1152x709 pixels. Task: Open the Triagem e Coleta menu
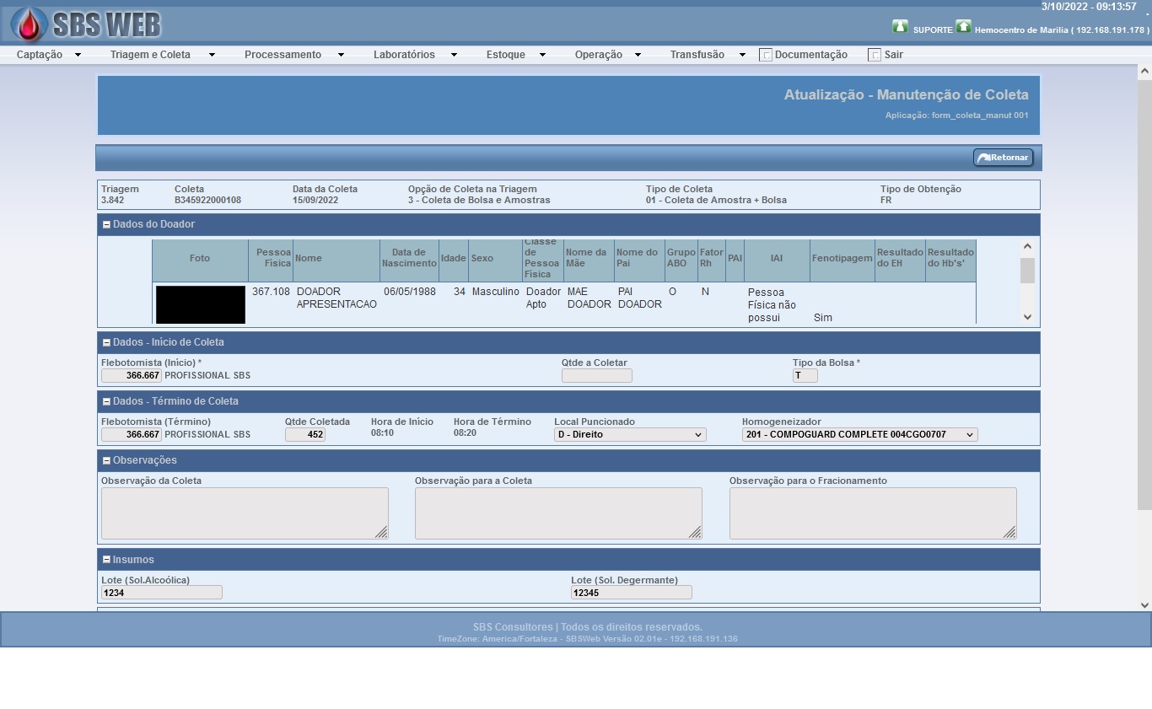coord(161,55)
